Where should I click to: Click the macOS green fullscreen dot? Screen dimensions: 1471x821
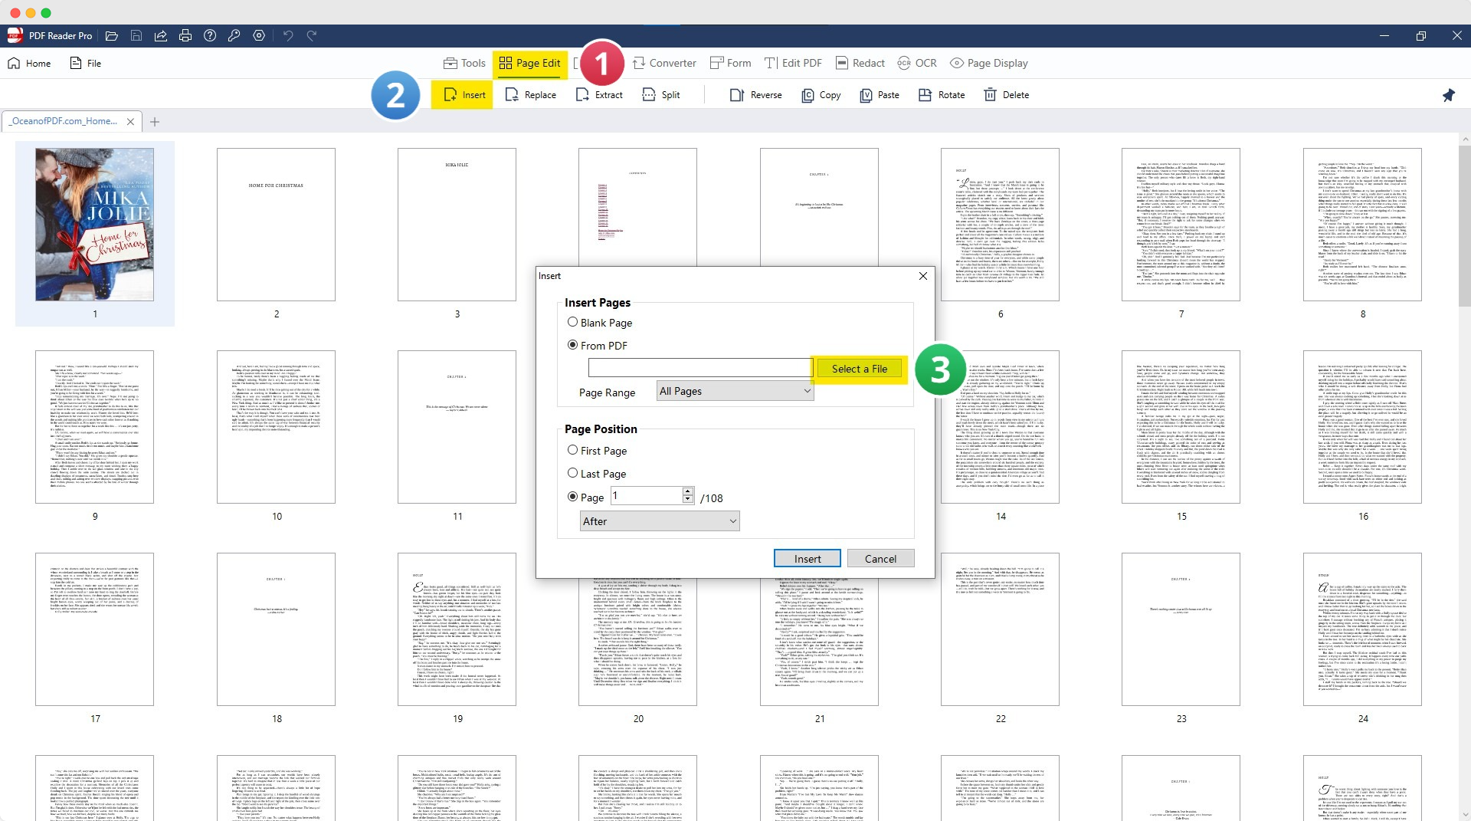point(46,12)
